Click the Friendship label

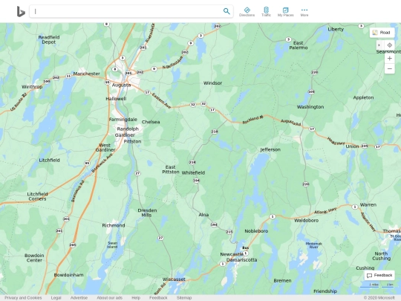point(325,291)
